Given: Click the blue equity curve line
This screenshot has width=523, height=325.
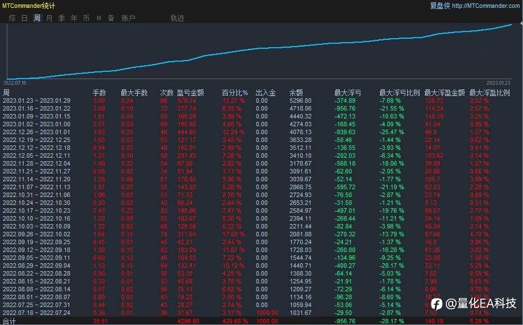Looking at the screenshot, I should (x=260, y=48).
